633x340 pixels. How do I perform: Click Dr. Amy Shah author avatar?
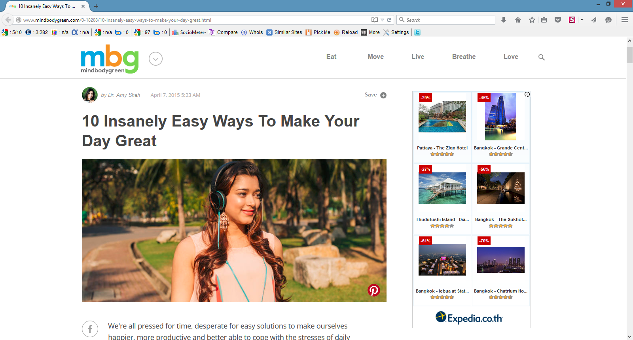click(x=90, y=95)
